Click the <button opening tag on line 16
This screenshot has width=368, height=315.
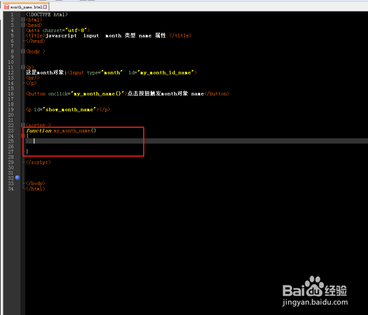pos(36,94)
